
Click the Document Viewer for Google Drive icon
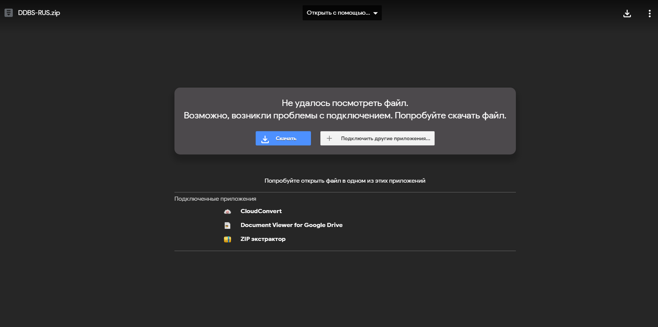pos(227,226)
